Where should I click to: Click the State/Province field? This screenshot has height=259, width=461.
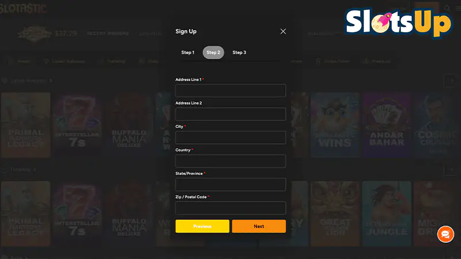click(231, 184)
